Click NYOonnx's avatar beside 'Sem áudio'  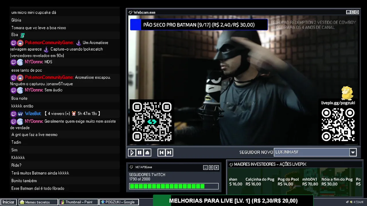click(20, 90)
